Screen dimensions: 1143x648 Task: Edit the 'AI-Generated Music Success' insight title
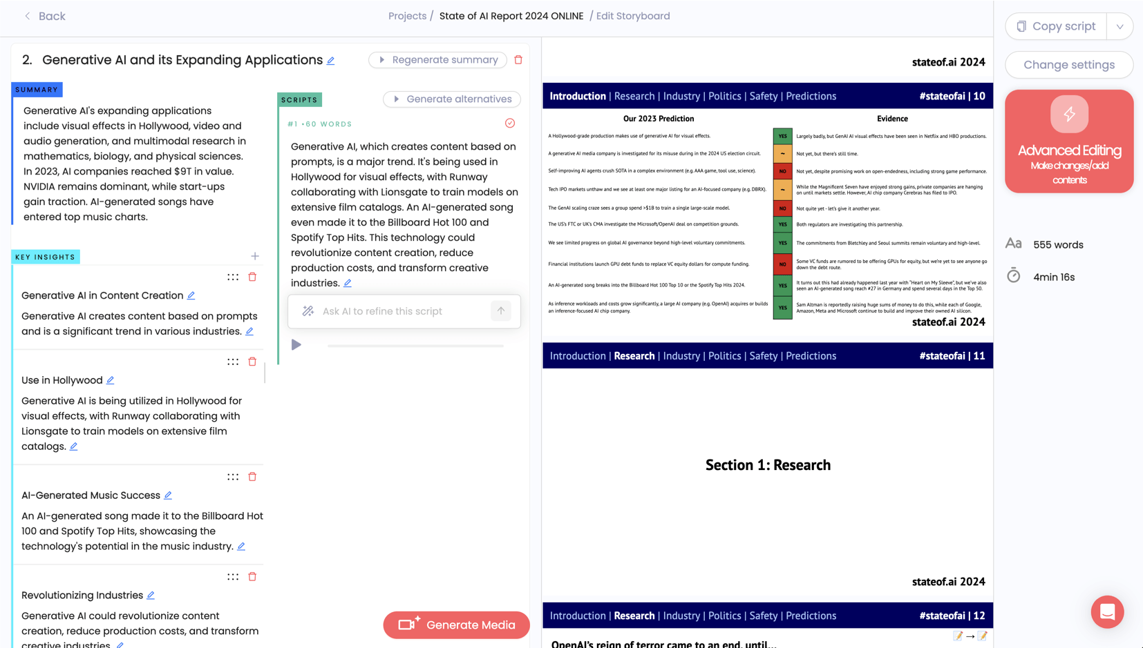tap(168, 495)
